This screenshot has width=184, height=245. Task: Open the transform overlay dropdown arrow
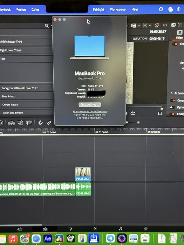(x=150, y=26)
